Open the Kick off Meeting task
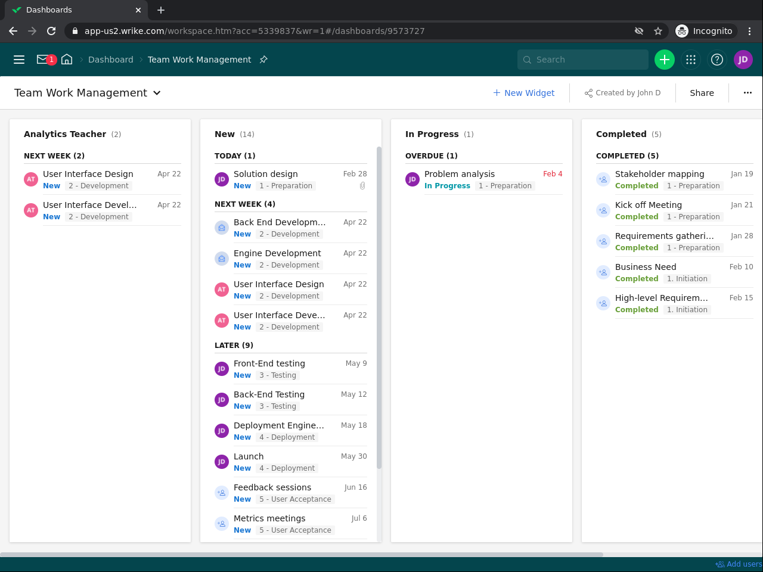This screenshot has height=572, width=763. pyautogui.click(x=649, y=205)
